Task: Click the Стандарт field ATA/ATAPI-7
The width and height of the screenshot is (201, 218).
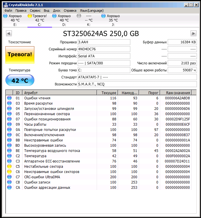Action: 137,77
